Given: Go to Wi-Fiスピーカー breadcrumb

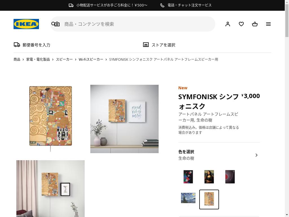Looking at the screenshot, I should (91, 59).
